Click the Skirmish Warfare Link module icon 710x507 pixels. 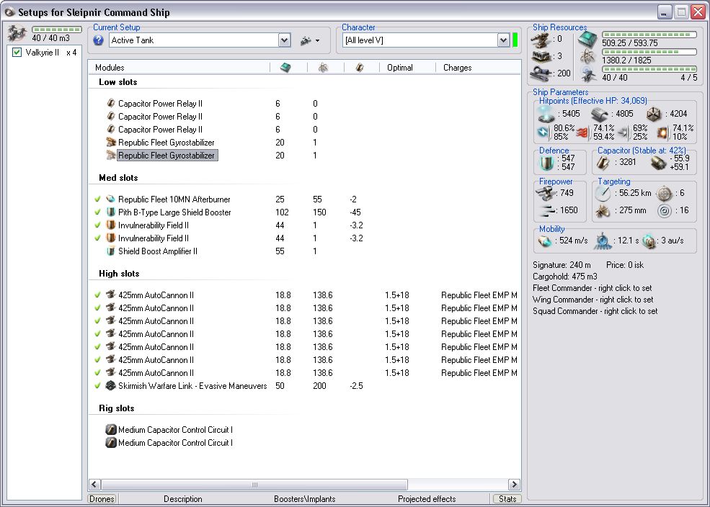110,386
